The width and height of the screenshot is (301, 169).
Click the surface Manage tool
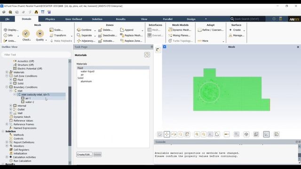point(237,35)
